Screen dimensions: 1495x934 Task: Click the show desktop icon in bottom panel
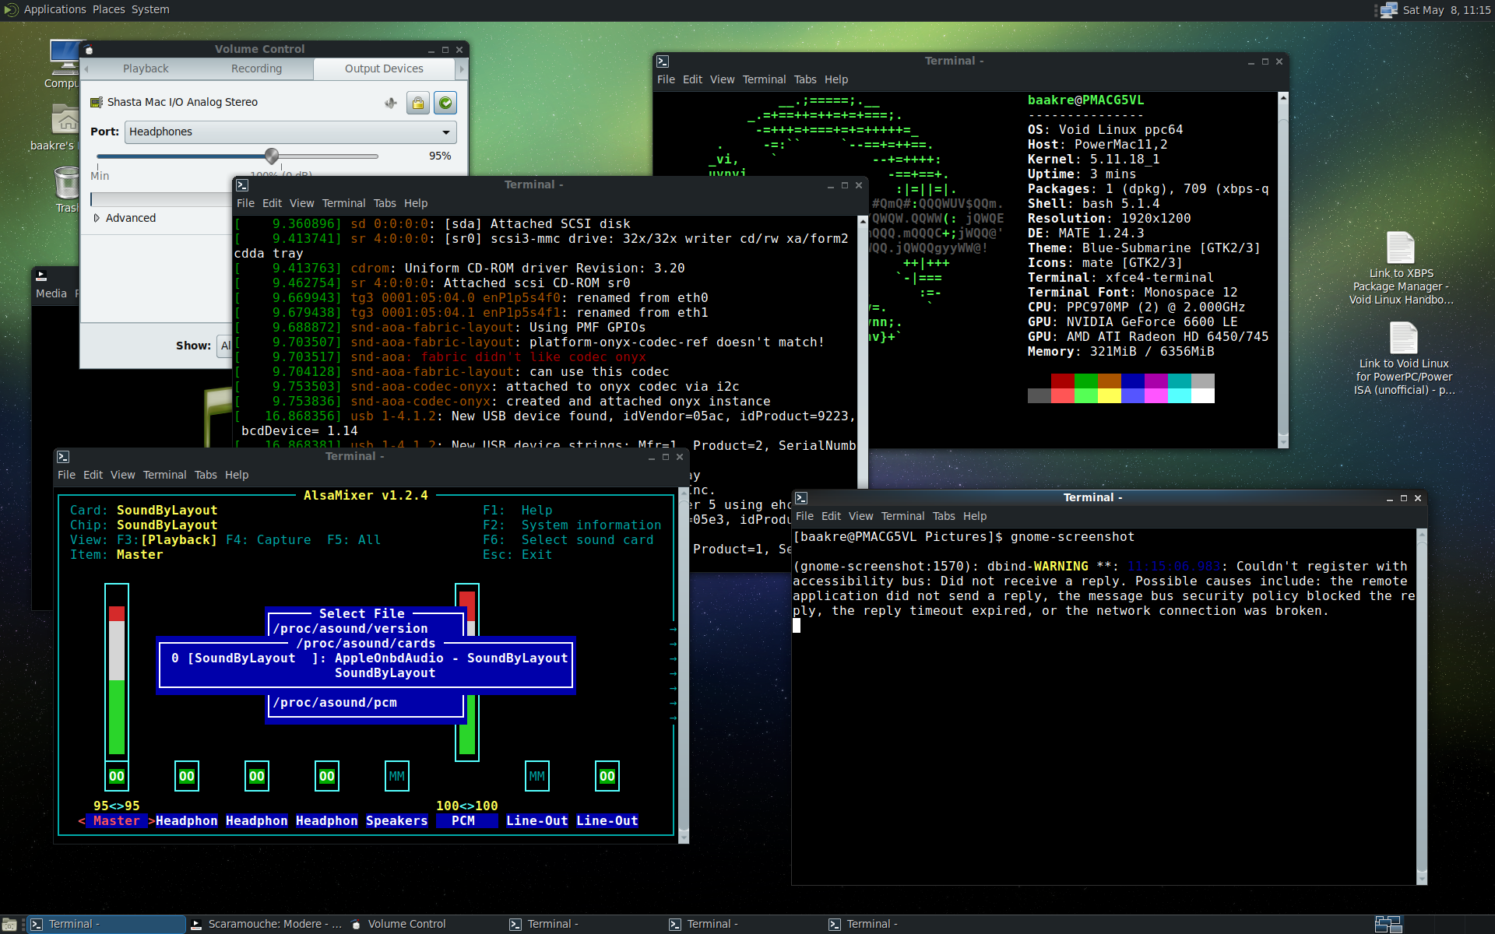click(10, 924)
